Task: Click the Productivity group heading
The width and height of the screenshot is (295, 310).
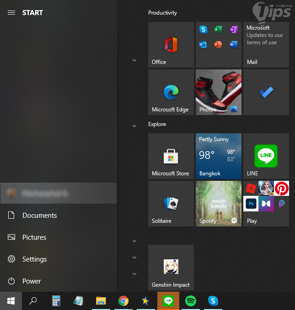Action: point(162,13)
